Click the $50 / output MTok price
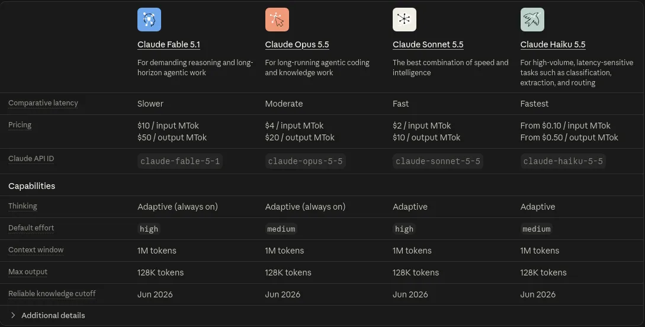Viewport: 645px width, 327px height. tap(172, 137)
